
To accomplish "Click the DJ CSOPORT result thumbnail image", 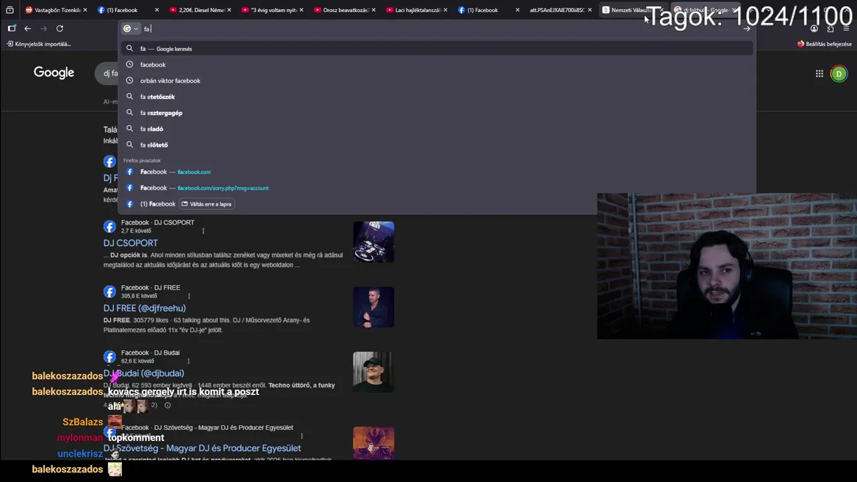I will [374, 242].
